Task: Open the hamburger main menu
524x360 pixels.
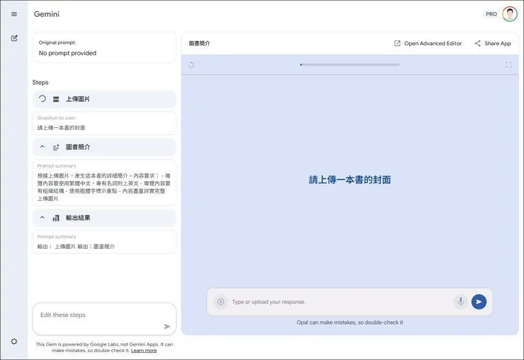Action: coord(14,14)
